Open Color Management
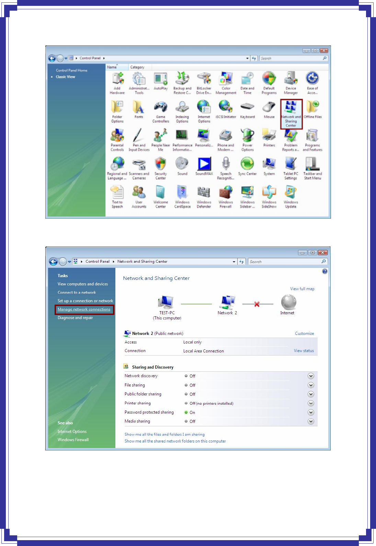The width and height of the screenshot is (376, 546). 226,83
